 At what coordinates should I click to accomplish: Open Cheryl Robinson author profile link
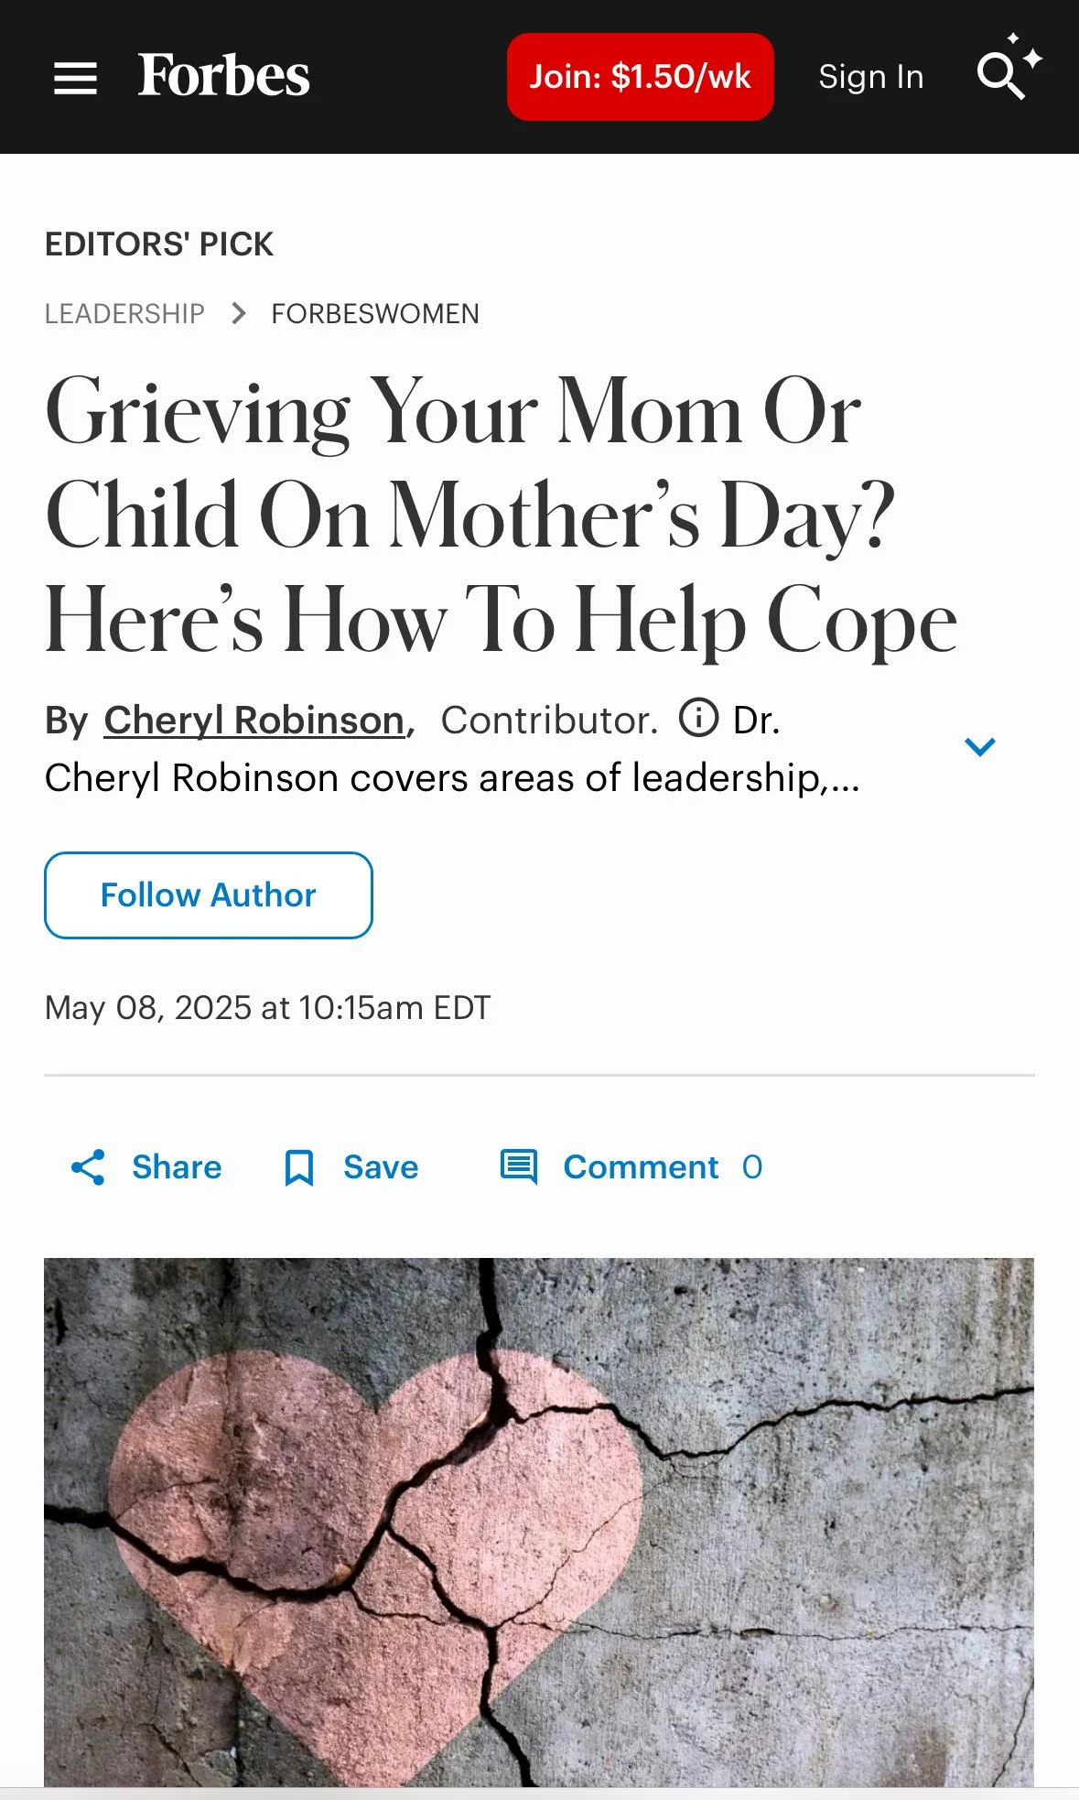click(x=254, y=721)
